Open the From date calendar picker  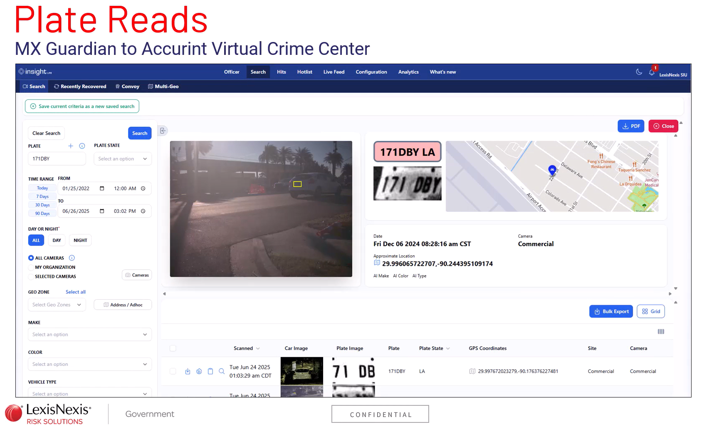pyautogui.click(x=102, y=188)
